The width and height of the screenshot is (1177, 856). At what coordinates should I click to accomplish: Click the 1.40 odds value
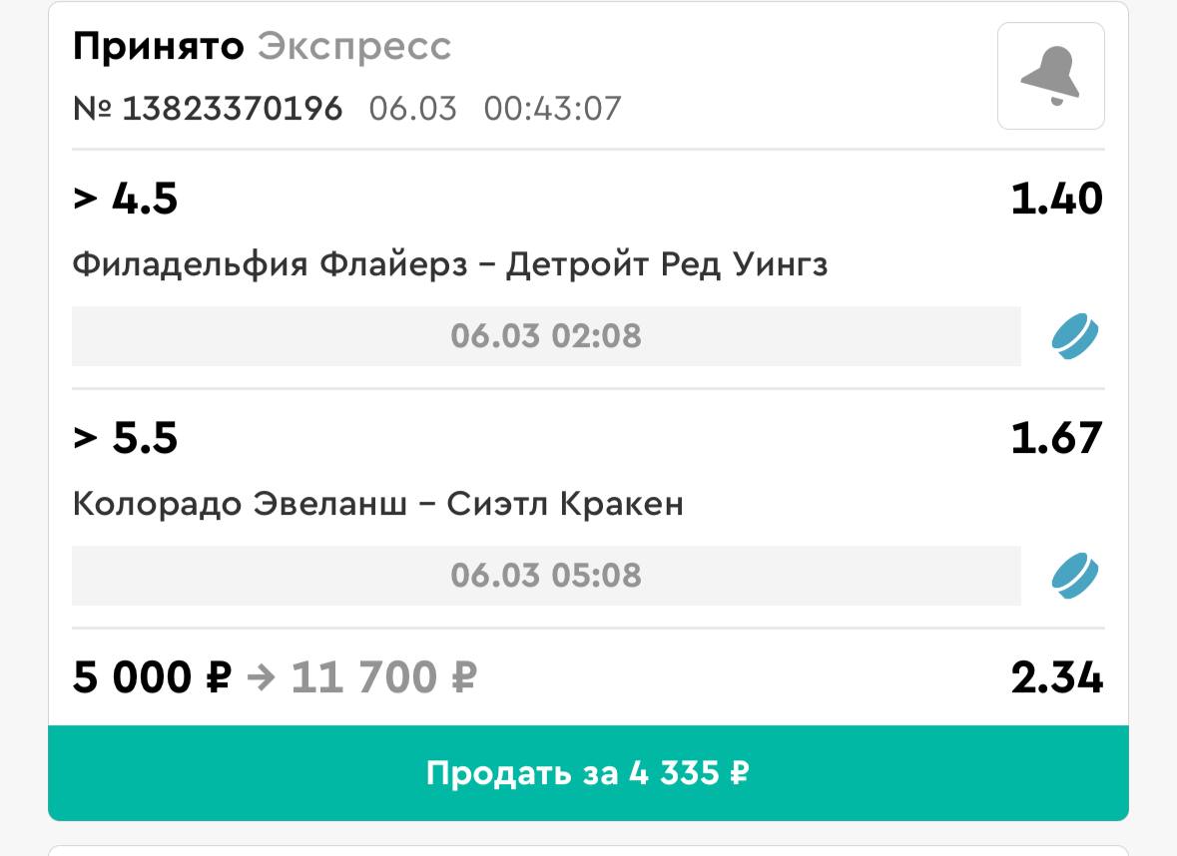tap(1056, 199)
